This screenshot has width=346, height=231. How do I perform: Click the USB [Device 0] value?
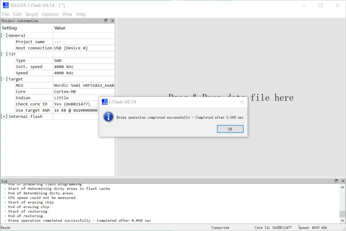(71, 48)
